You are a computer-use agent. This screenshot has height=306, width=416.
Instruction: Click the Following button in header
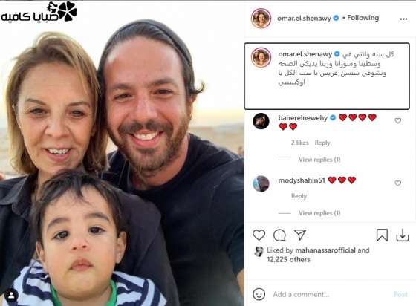(363, 18)
